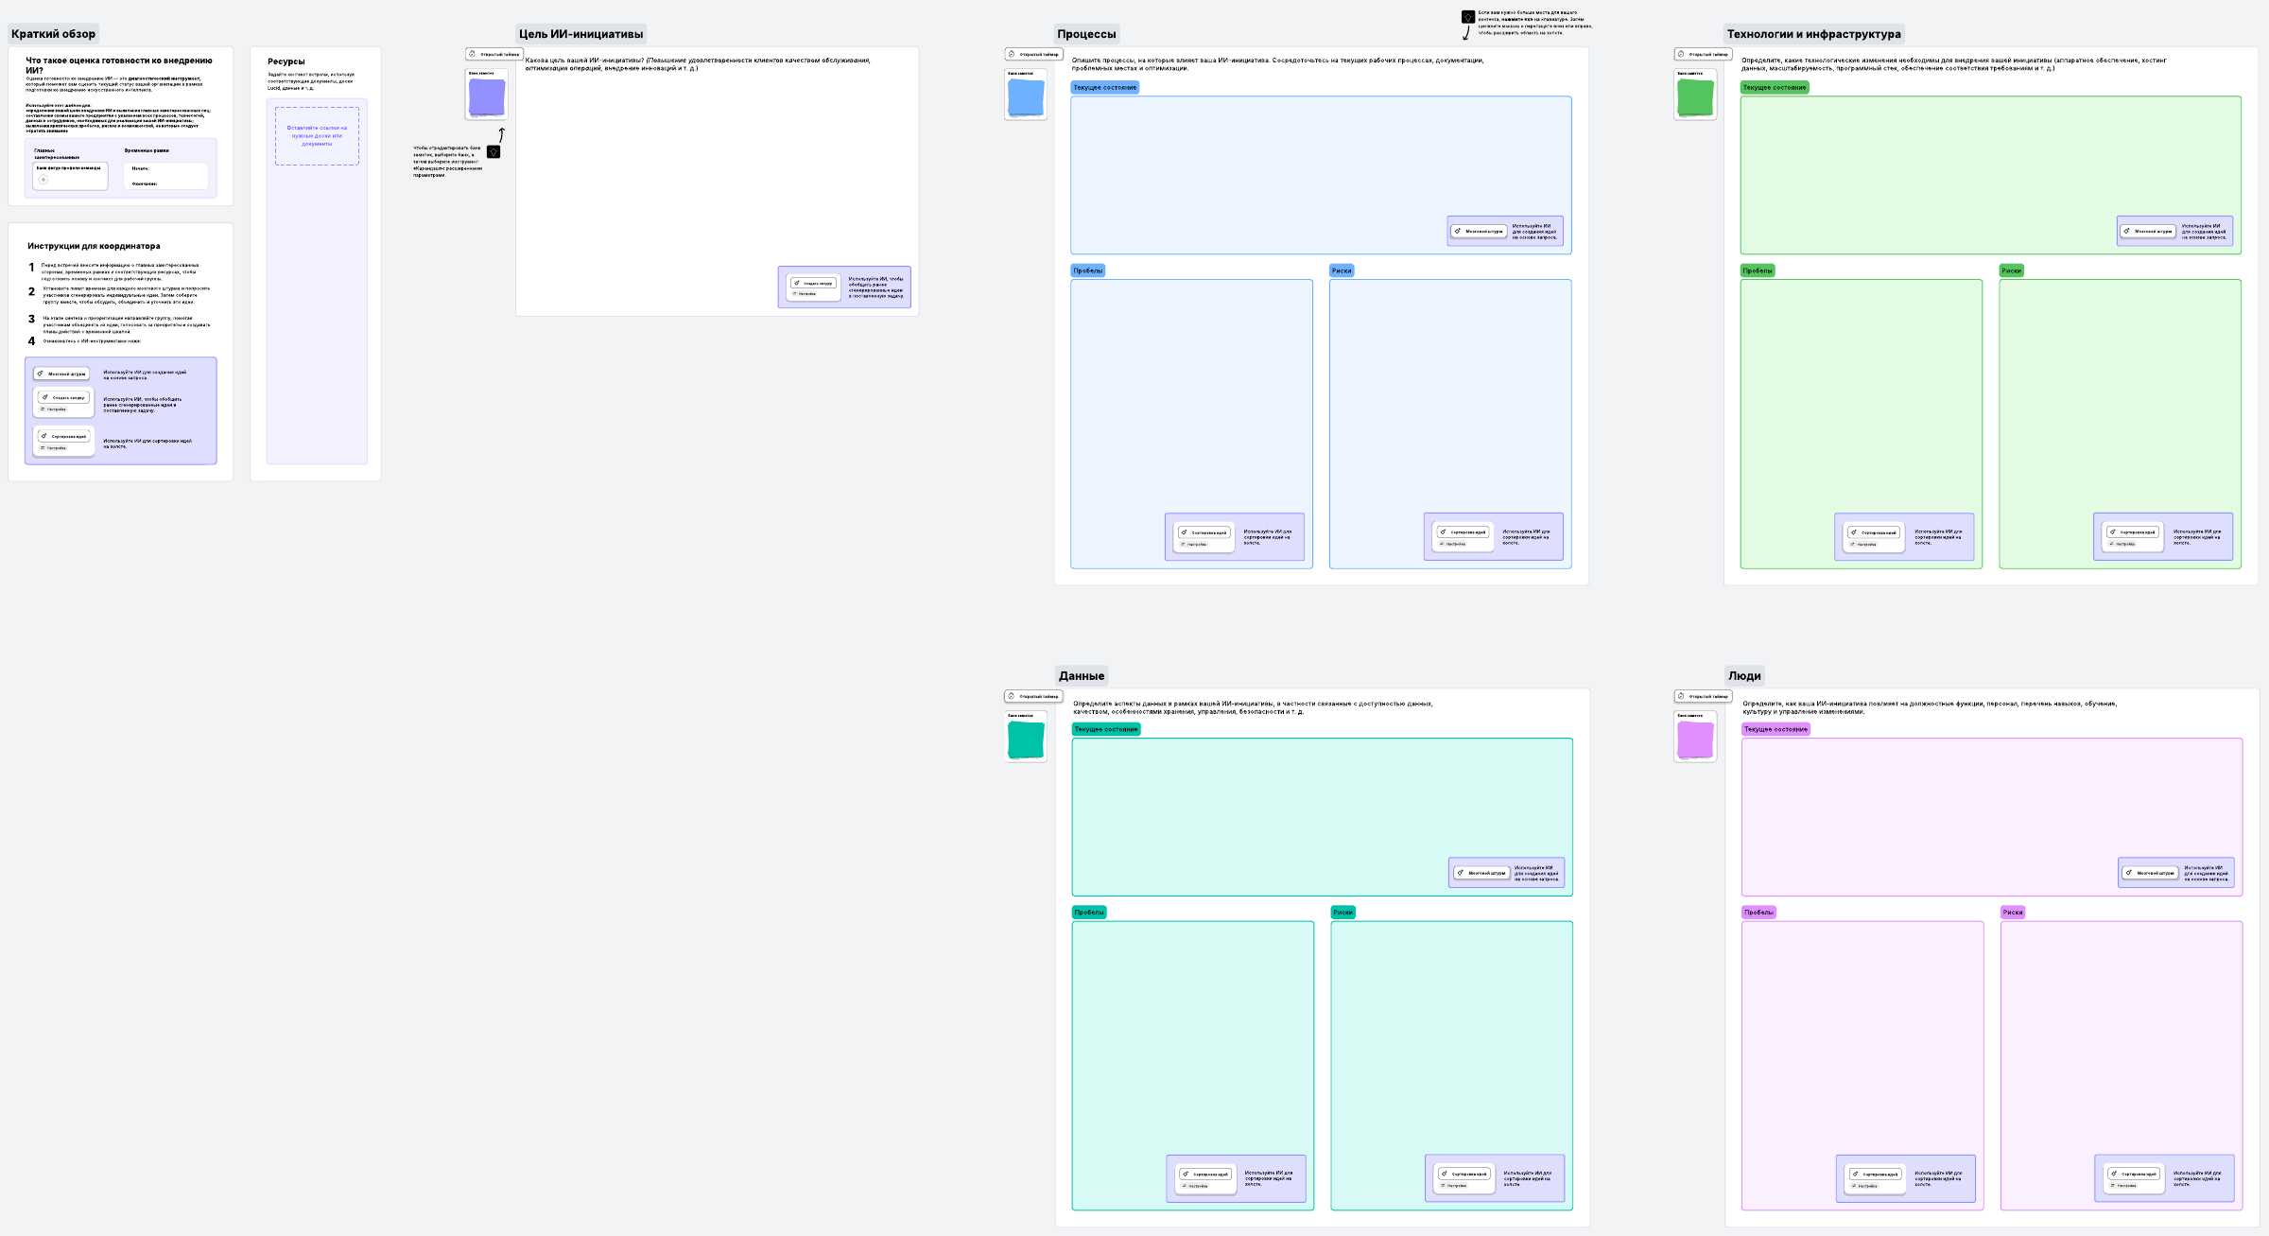Screen dimensions: 2269x1236
Task: Click the plus icon in team profile bank
Action: click(43, 180)
